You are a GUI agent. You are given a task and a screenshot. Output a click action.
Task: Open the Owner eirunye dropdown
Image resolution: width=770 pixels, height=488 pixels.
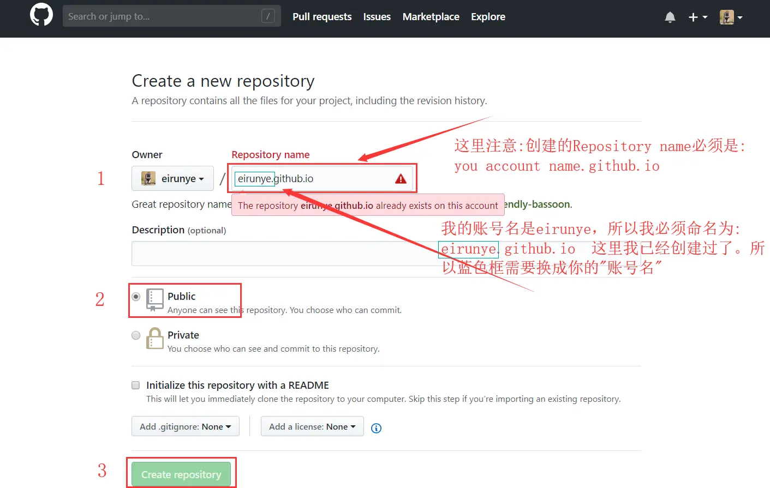pyautogui.click(x=172, y=178)
